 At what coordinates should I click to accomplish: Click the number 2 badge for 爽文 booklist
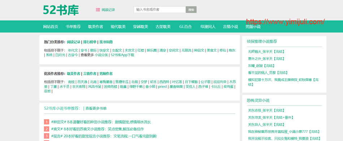click(x=46, y=129)
